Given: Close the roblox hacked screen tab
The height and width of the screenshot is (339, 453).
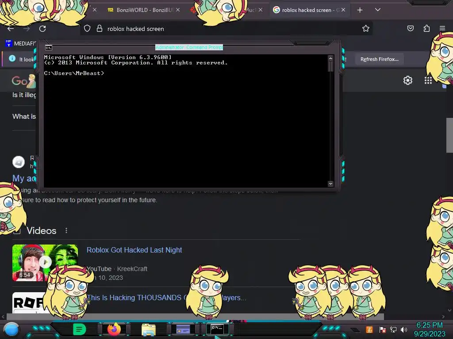Looking at the screenshot, I should coord(343,10).
